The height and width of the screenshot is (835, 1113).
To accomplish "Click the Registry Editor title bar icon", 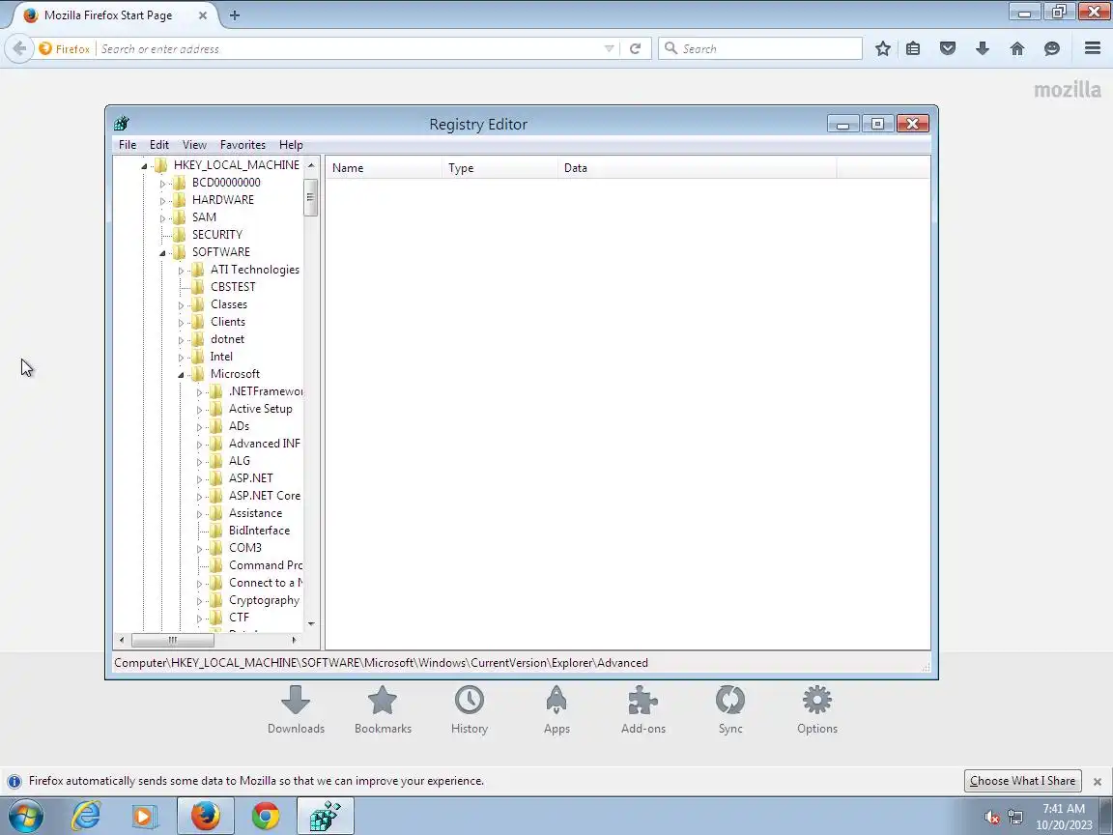I will coord(122,124).
